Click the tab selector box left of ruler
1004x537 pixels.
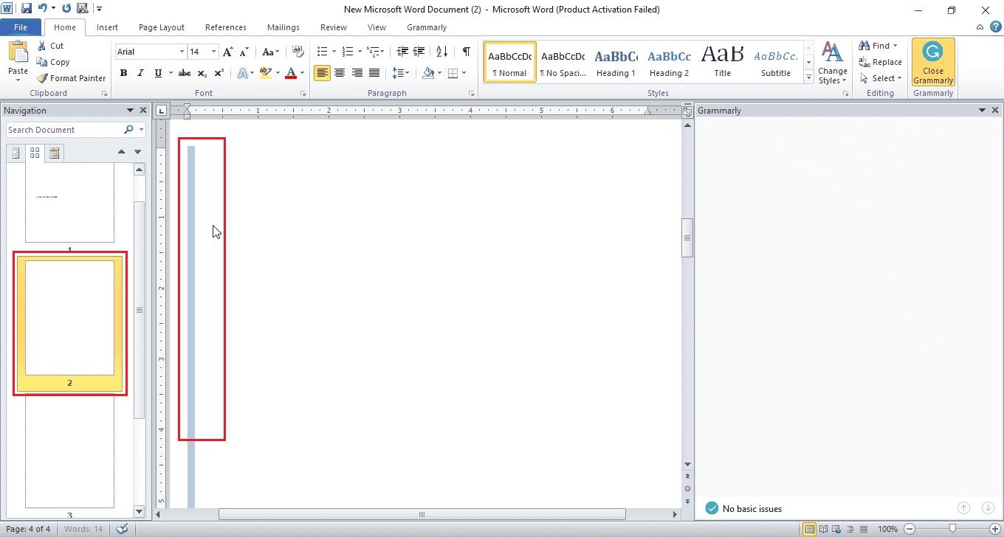tap(162, 111)
